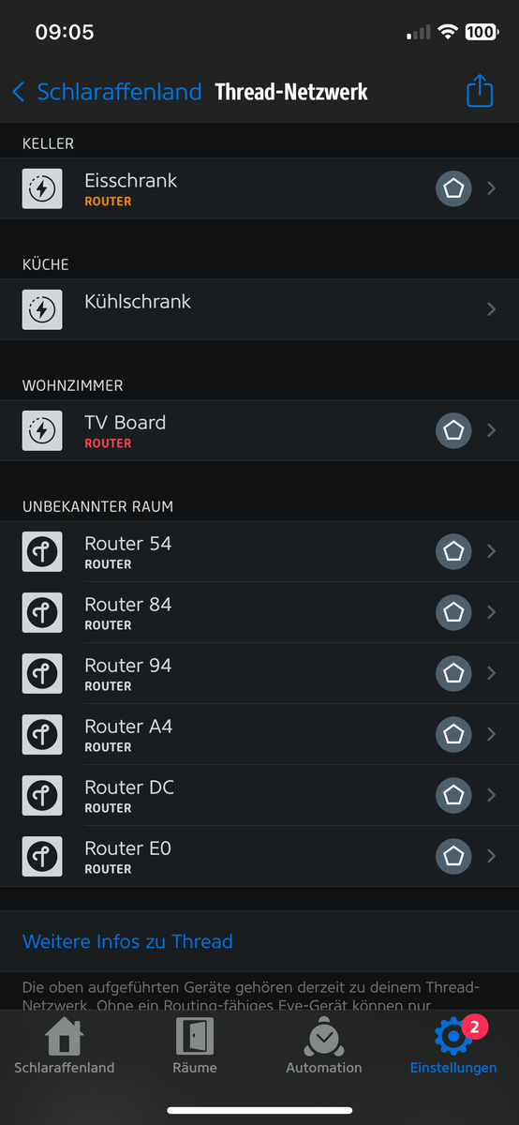Switch to the Räume tab
Screen dimensions: 519x1125
[195, 1045]
